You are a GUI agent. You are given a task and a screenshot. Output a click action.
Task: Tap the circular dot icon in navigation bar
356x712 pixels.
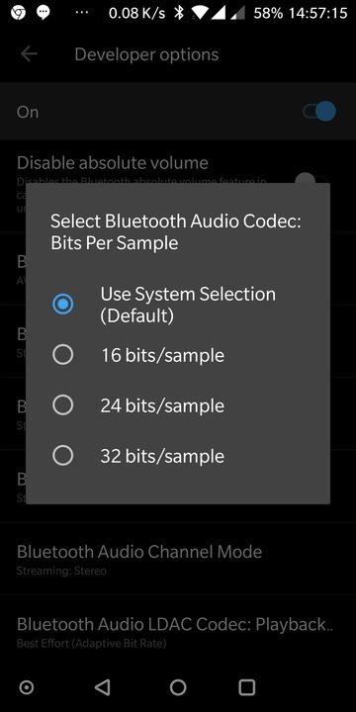click(x=27, y=687)
